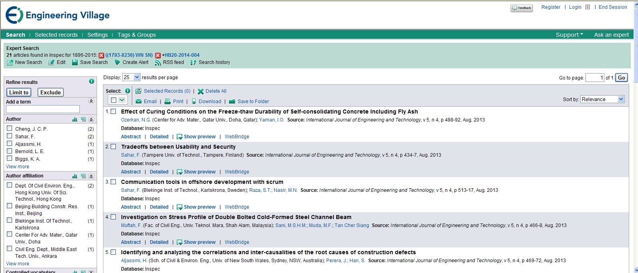Check Blekinge Inst. Of Technol. affiliation
Image resolution: width=638 pixels, height=273 pixels.
tap(10, 220)
